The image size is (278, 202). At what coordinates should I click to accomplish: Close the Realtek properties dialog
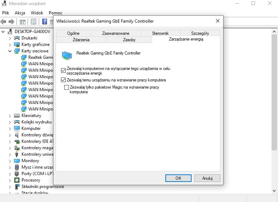click(x=217, y=21)
